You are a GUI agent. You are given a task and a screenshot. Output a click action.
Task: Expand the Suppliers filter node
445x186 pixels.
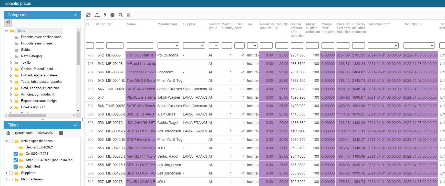coord(6,173)
